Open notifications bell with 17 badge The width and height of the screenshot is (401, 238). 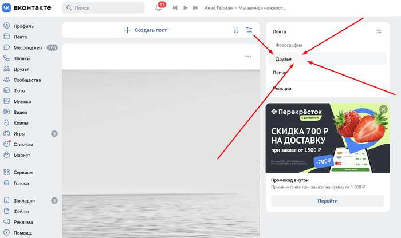(159, 7)
